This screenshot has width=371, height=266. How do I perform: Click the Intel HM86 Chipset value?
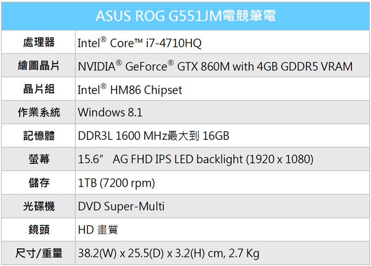(x=130, y=90)
